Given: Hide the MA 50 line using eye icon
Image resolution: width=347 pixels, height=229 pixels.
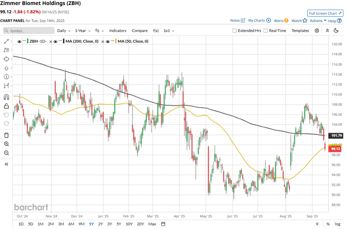Looking at the screenshot, I should pyautogui.click(x=108, y=42).
